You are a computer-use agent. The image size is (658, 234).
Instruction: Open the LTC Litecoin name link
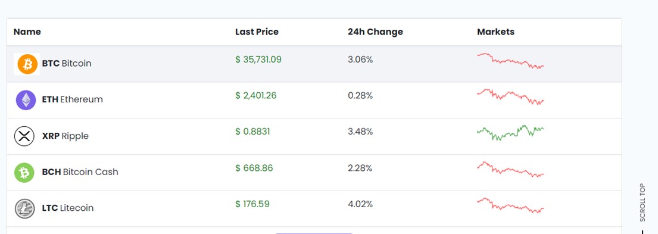pos(68,208)
